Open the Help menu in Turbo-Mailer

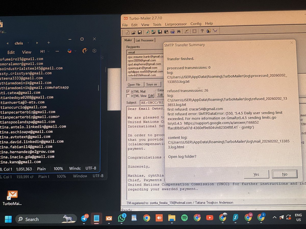tap(209, 23)
